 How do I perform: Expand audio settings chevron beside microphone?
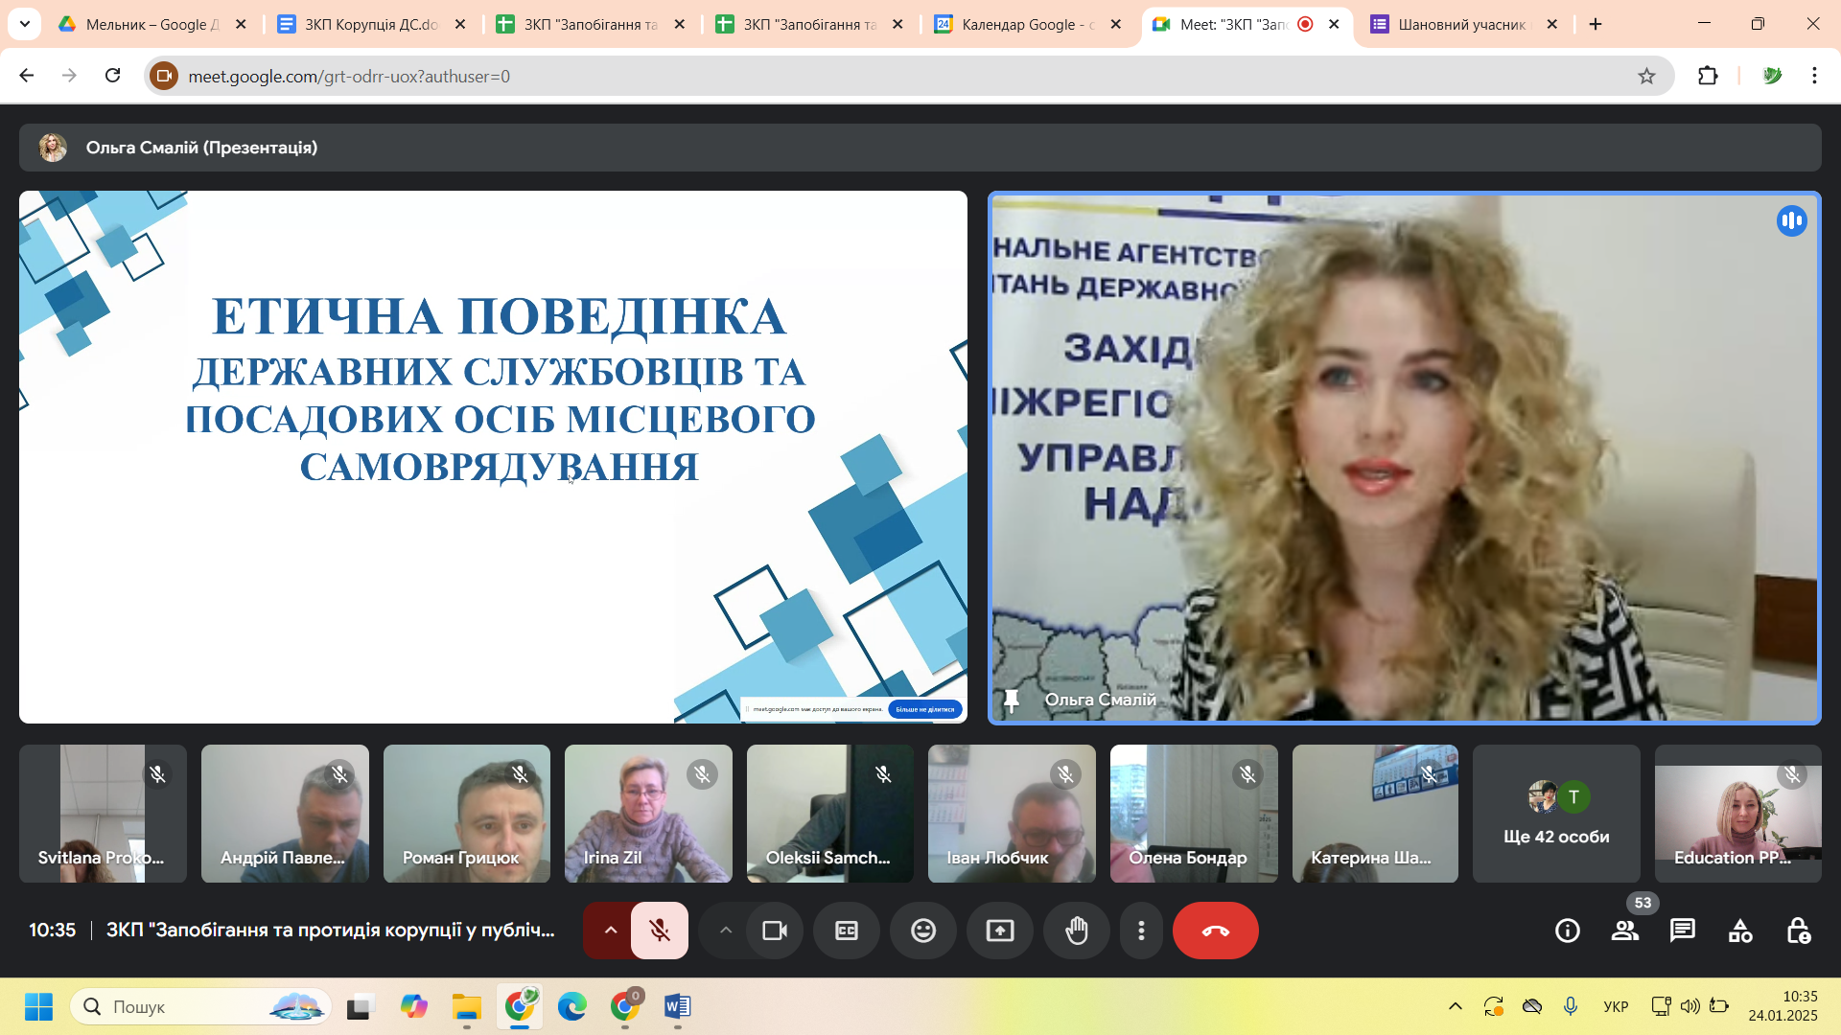[x=610, y=931]
